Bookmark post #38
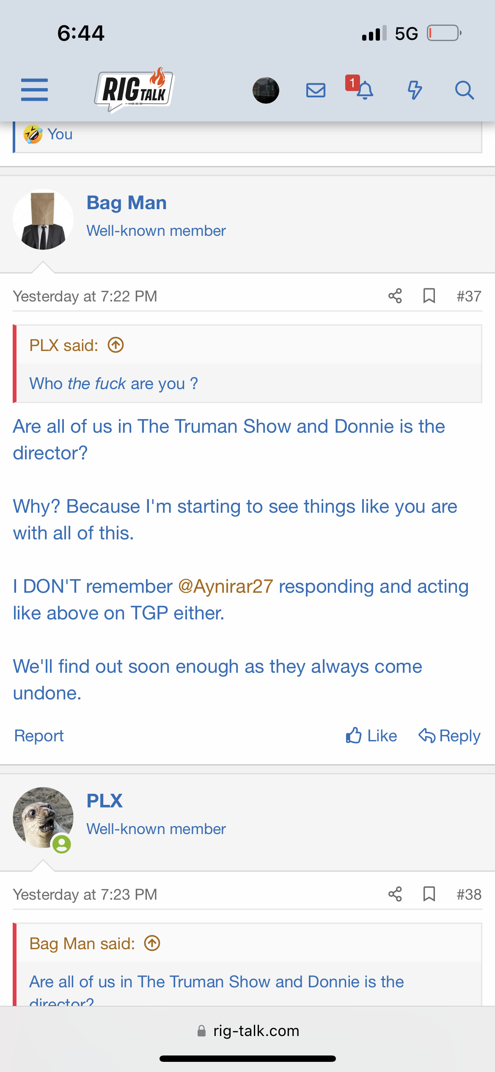 (x=429, y=894)
